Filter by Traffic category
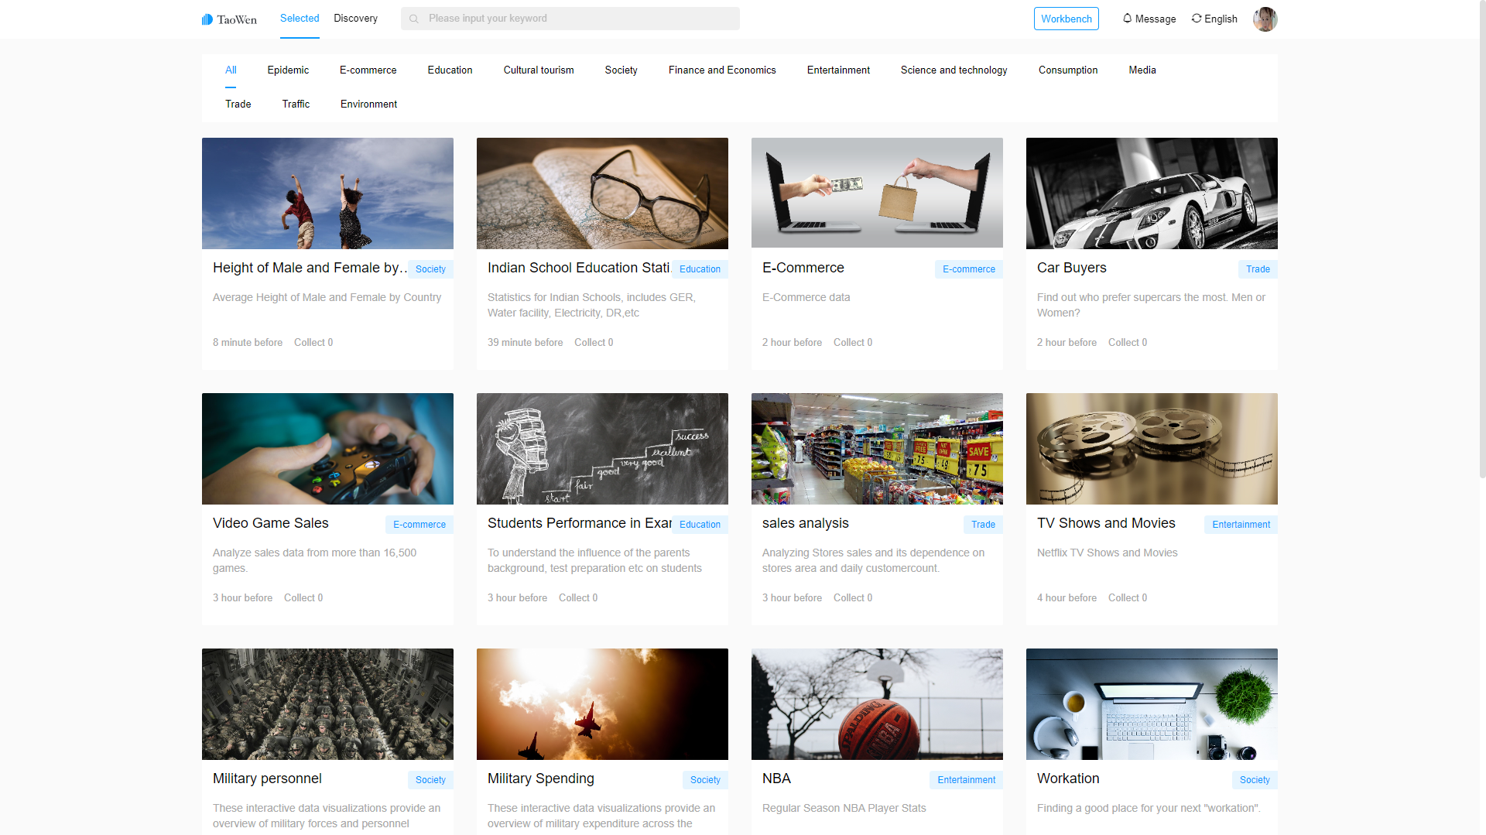 click(296, 104)
